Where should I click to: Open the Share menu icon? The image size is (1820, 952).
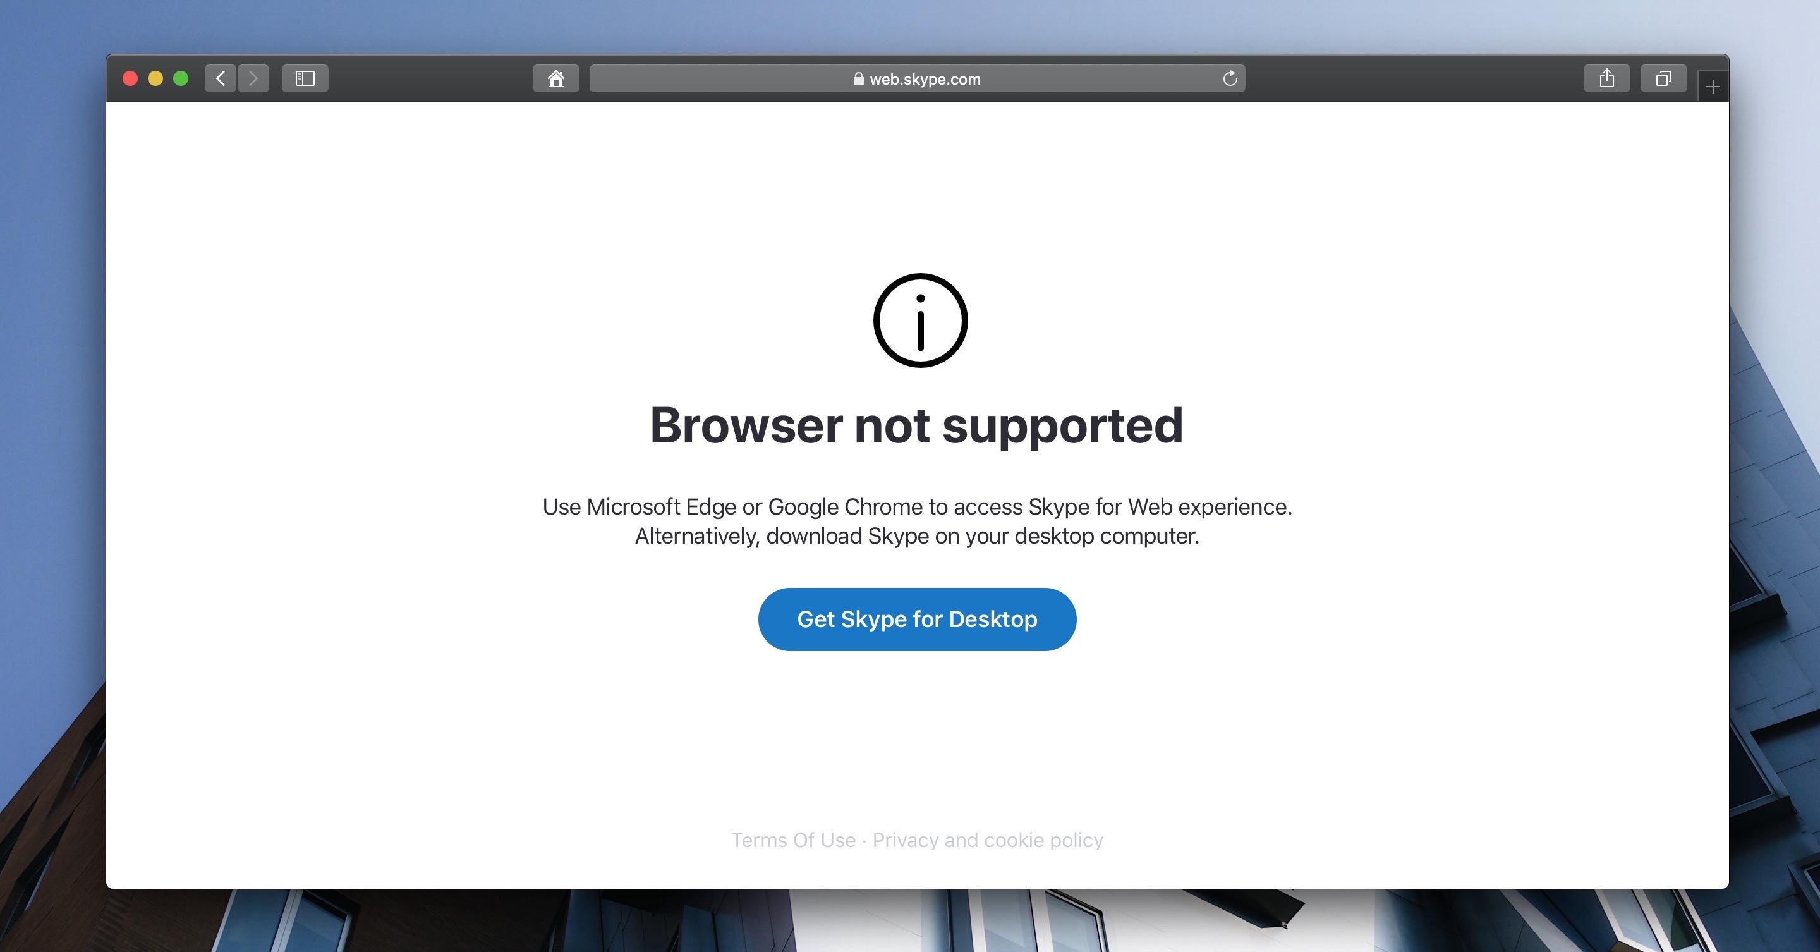[x=1606, y=78]
